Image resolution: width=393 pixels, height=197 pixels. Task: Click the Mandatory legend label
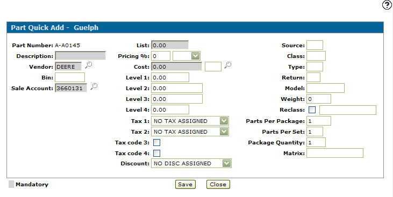tap(32, 185)
